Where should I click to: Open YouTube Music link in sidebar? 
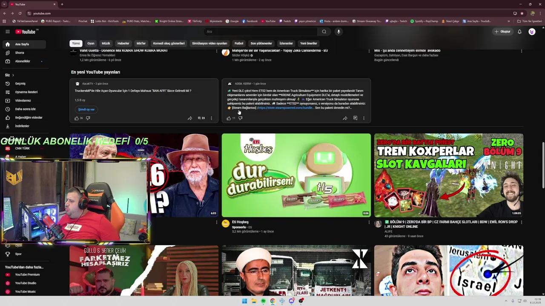point(24,292)
